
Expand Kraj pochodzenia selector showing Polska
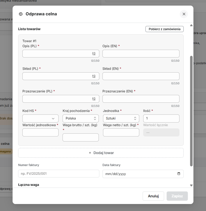pyautogui.click(x=81, y=118)
